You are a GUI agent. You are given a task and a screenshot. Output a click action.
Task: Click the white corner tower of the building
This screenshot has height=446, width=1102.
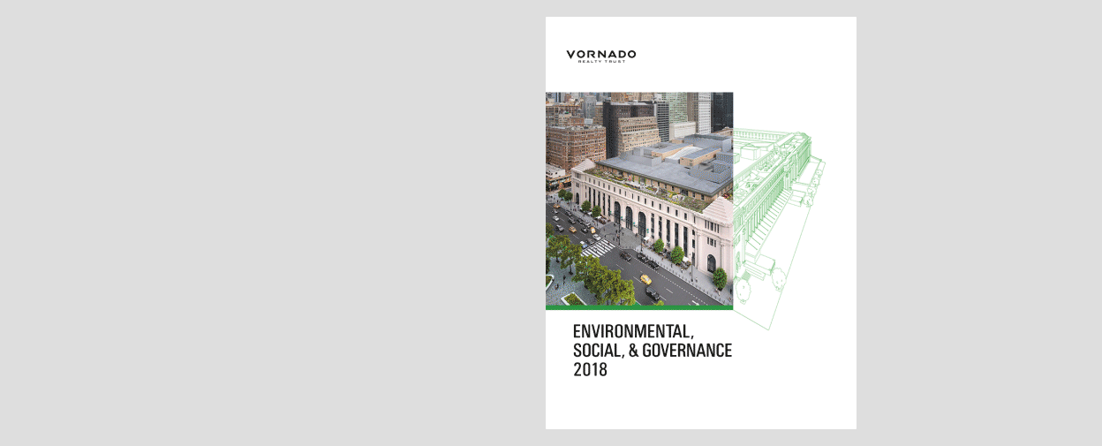tap(715, 238)
